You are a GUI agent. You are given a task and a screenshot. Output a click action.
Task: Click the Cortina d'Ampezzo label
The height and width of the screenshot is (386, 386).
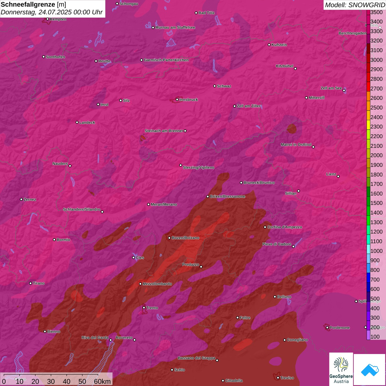tap(285, 227)
